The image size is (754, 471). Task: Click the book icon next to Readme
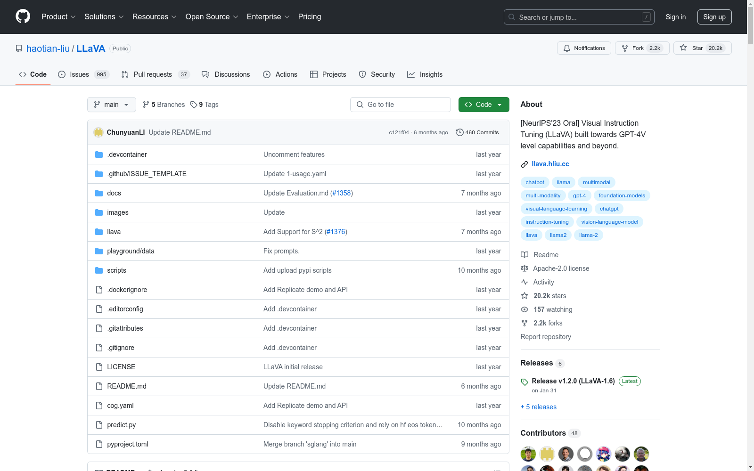pyautogui.click(x=525, y=255)
